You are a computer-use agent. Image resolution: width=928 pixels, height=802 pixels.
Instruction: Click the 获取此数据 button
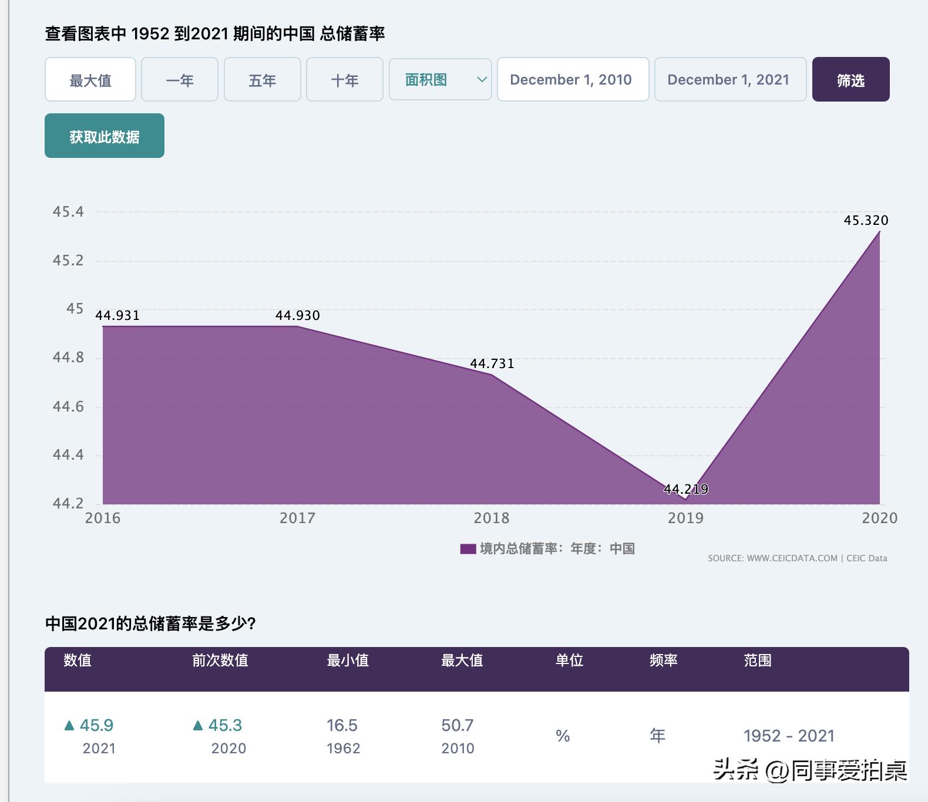coord(105,136)
